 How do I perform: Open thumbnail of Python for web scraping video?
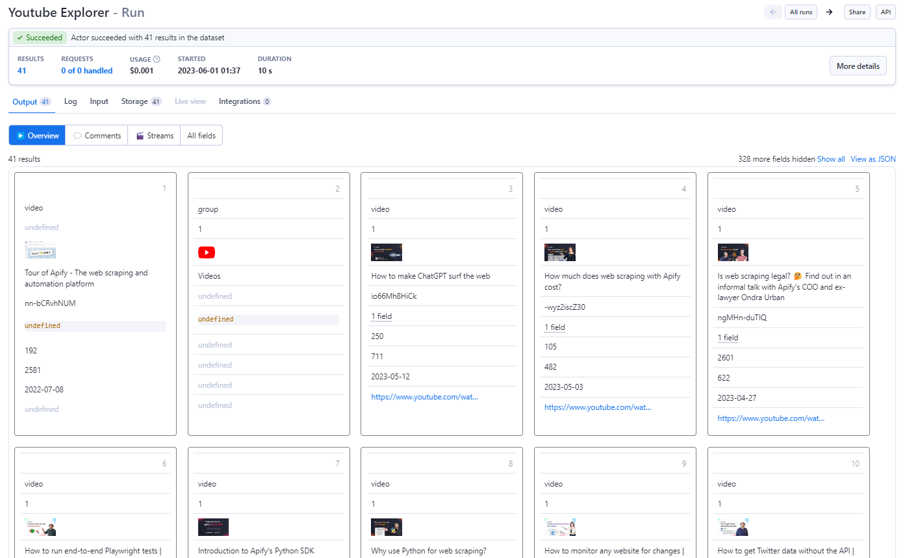[x=387, y=527]
